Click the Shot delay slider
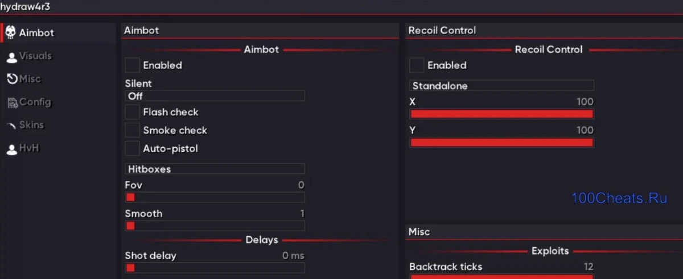The width and height of the screenshot is (683, 279). (x=215, y=268)
